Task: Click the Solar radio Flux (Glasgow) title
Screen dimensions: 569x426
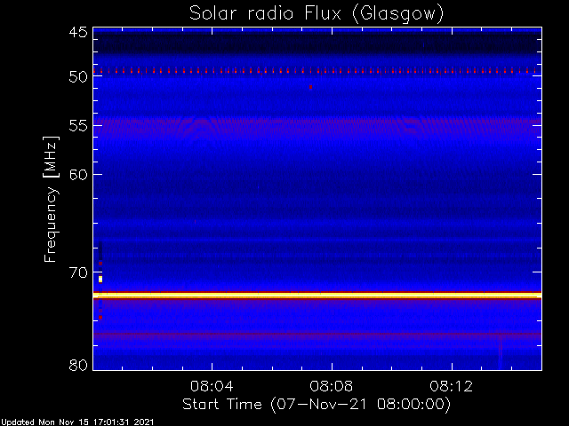Action: tap(317, 14)
